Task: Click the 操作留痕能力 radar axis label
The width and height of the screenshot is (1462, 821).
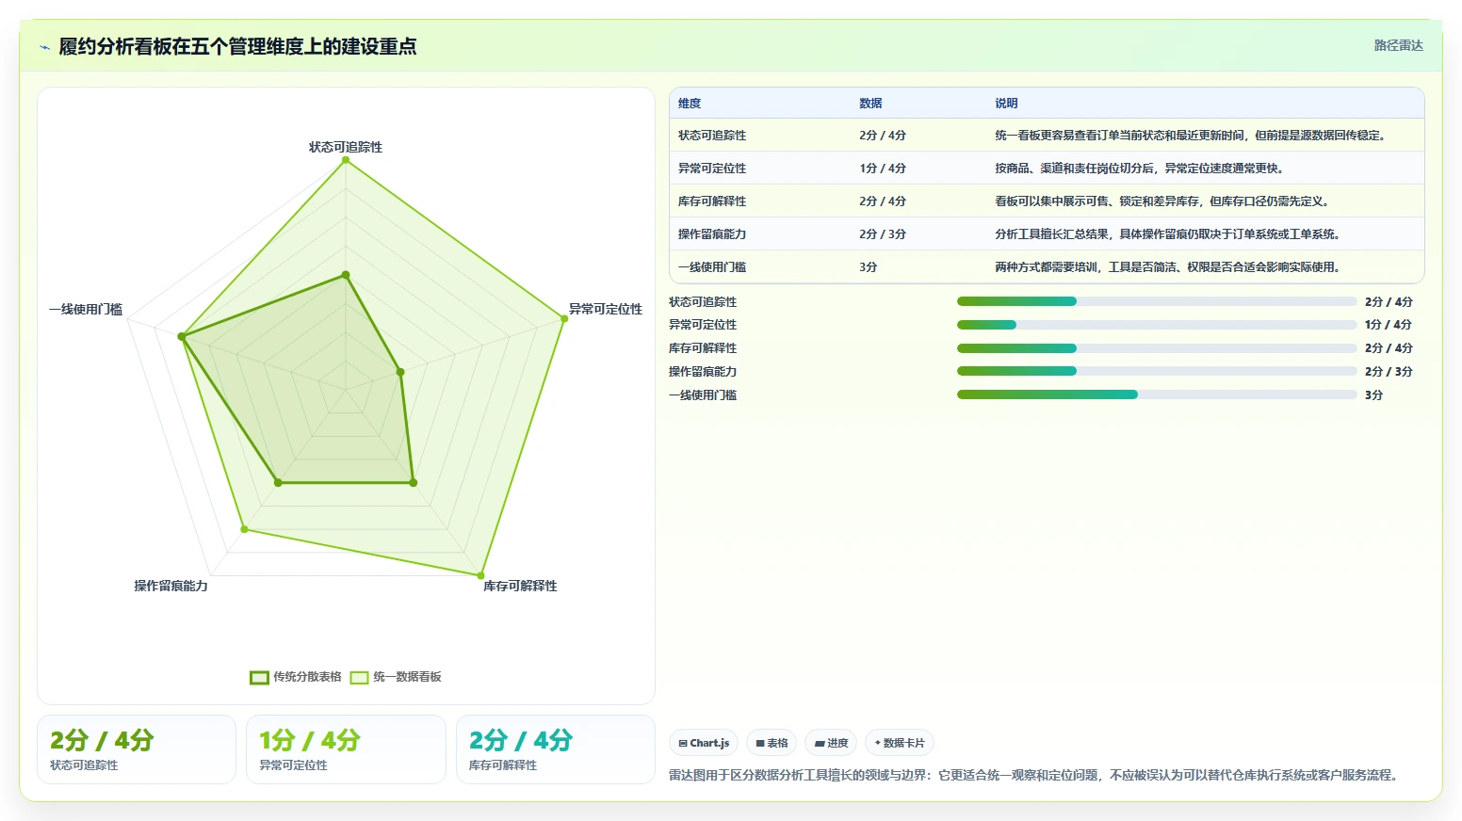Action: tap(171, 586)
